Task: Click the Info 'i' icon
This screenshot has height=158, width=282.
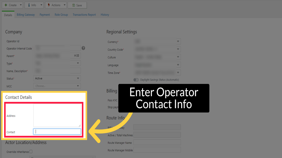Action: (x=28, y=5)
